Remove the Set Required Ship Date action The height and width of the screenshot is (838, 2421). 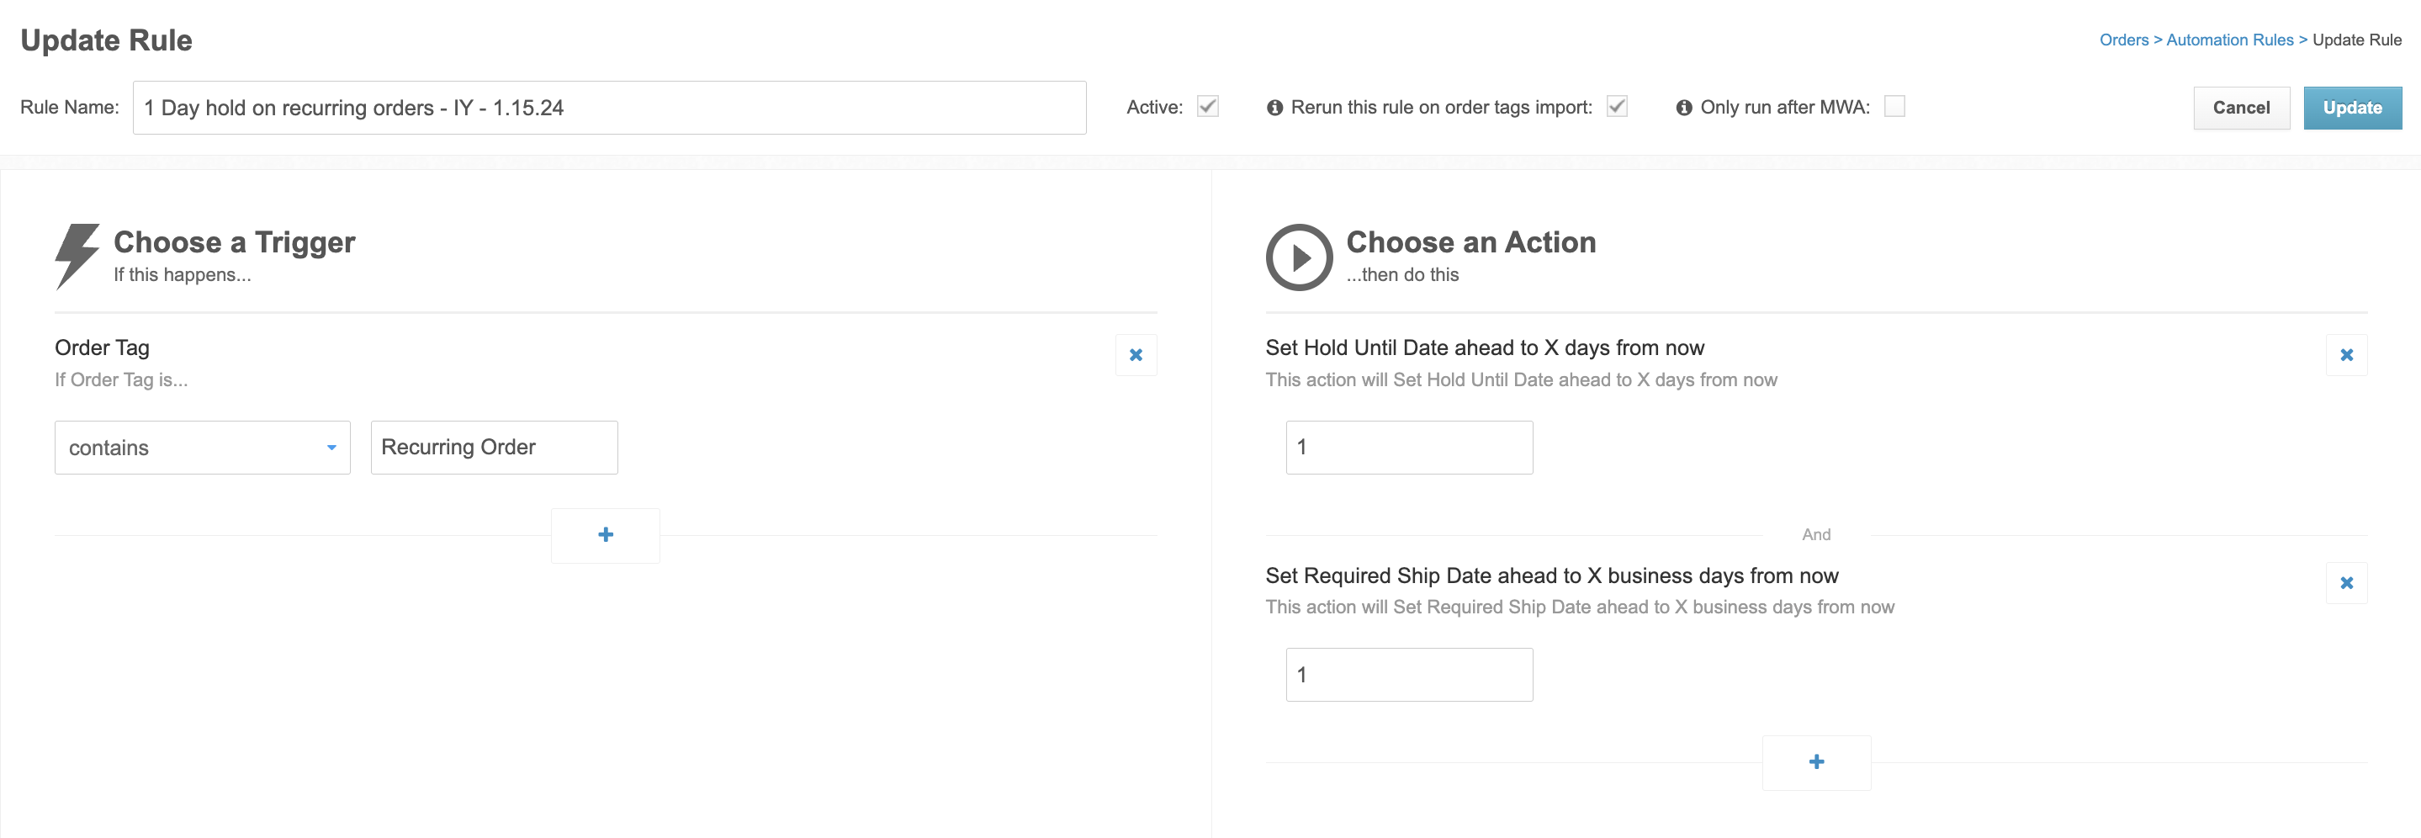pyautogui.click(x=2346, y=582)
